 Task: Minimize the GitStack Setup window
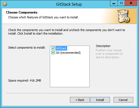pos(114,3)
